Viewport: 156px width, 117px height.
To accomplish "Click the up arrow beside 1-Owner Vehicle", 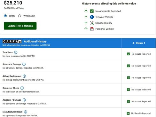I will (x=86, y=17).
